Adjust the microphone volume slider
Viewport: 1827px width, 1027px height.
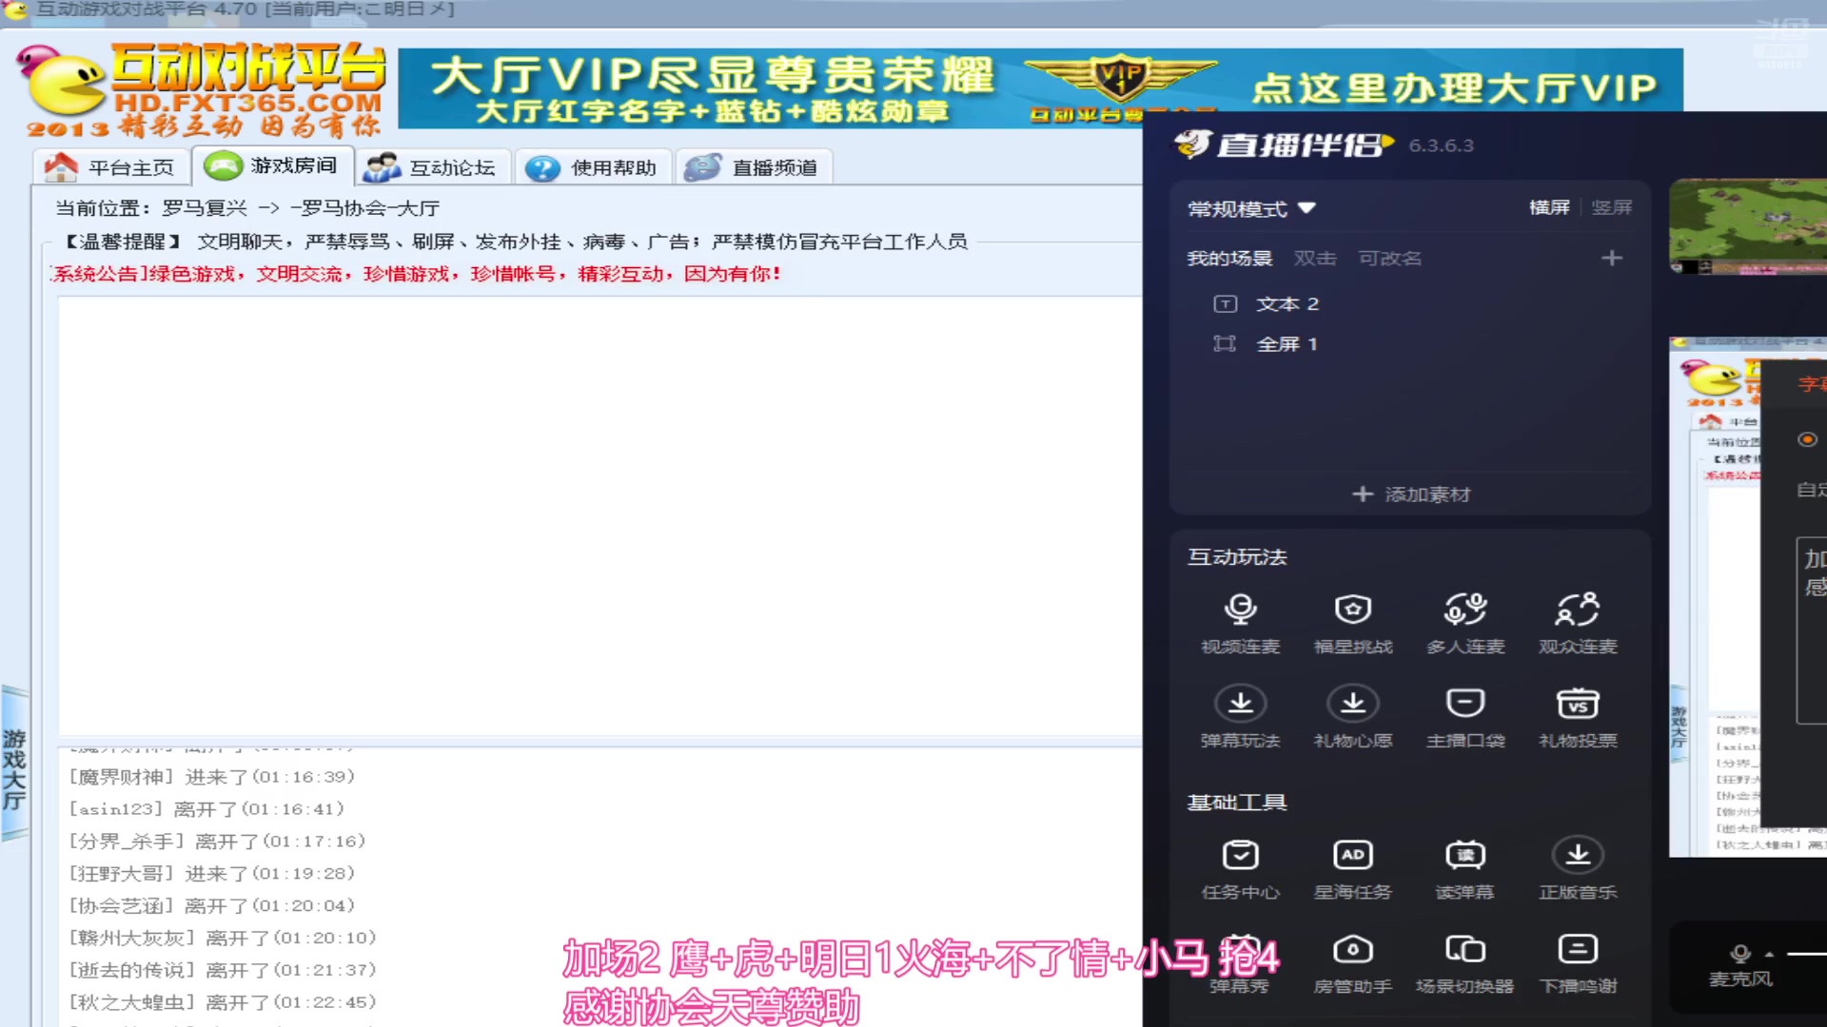coord(1806,954)
